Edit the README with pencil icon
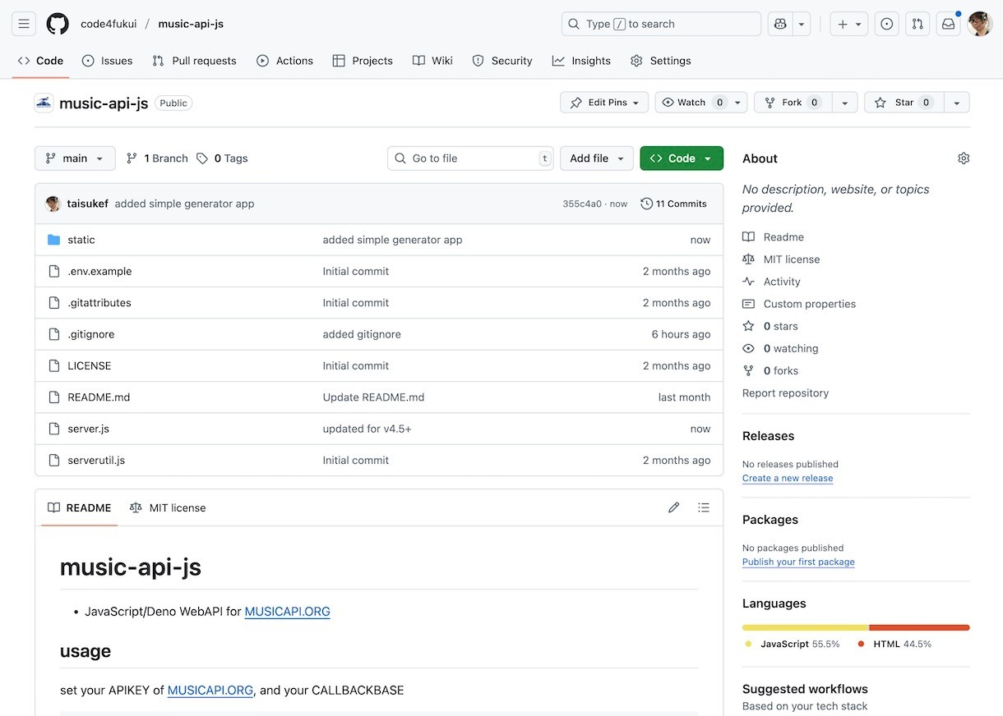The width and height of the screenshot is (1003, 716). (674, 507)
